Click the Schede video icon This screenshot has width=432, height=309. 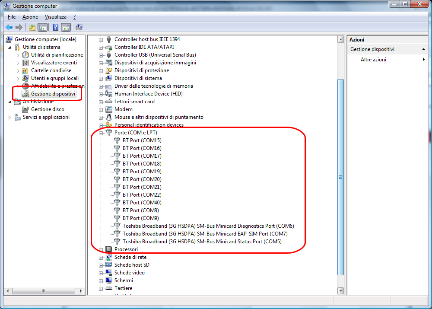coord(109,273)
